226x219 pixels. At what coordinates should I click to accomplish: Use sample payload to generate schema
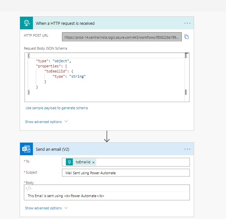[56, 108]
